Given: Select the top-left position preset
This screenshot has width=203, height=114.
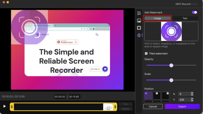Looking at the screenshot, I should (x=148, y=96).
